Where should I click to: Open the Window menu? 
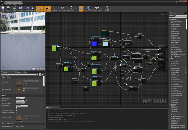tap(15, 5)
